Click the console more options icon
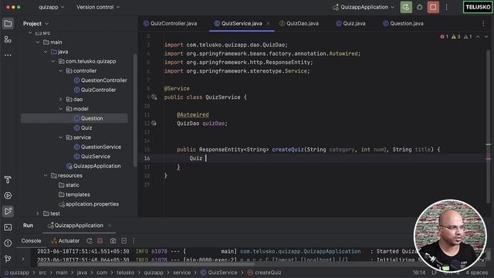Image resolution: width=494 pixels, height=278 pixels. 134,241
